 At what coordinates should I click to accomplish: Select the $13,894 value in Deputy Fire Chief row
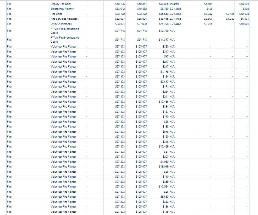coord(244,4)
